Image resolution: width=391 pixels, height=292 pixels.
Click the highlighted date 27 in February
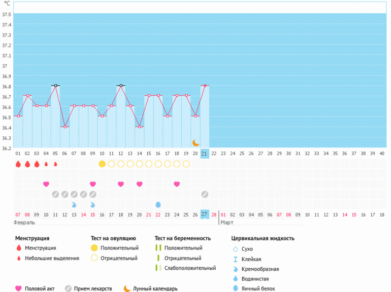click(205, 214)
